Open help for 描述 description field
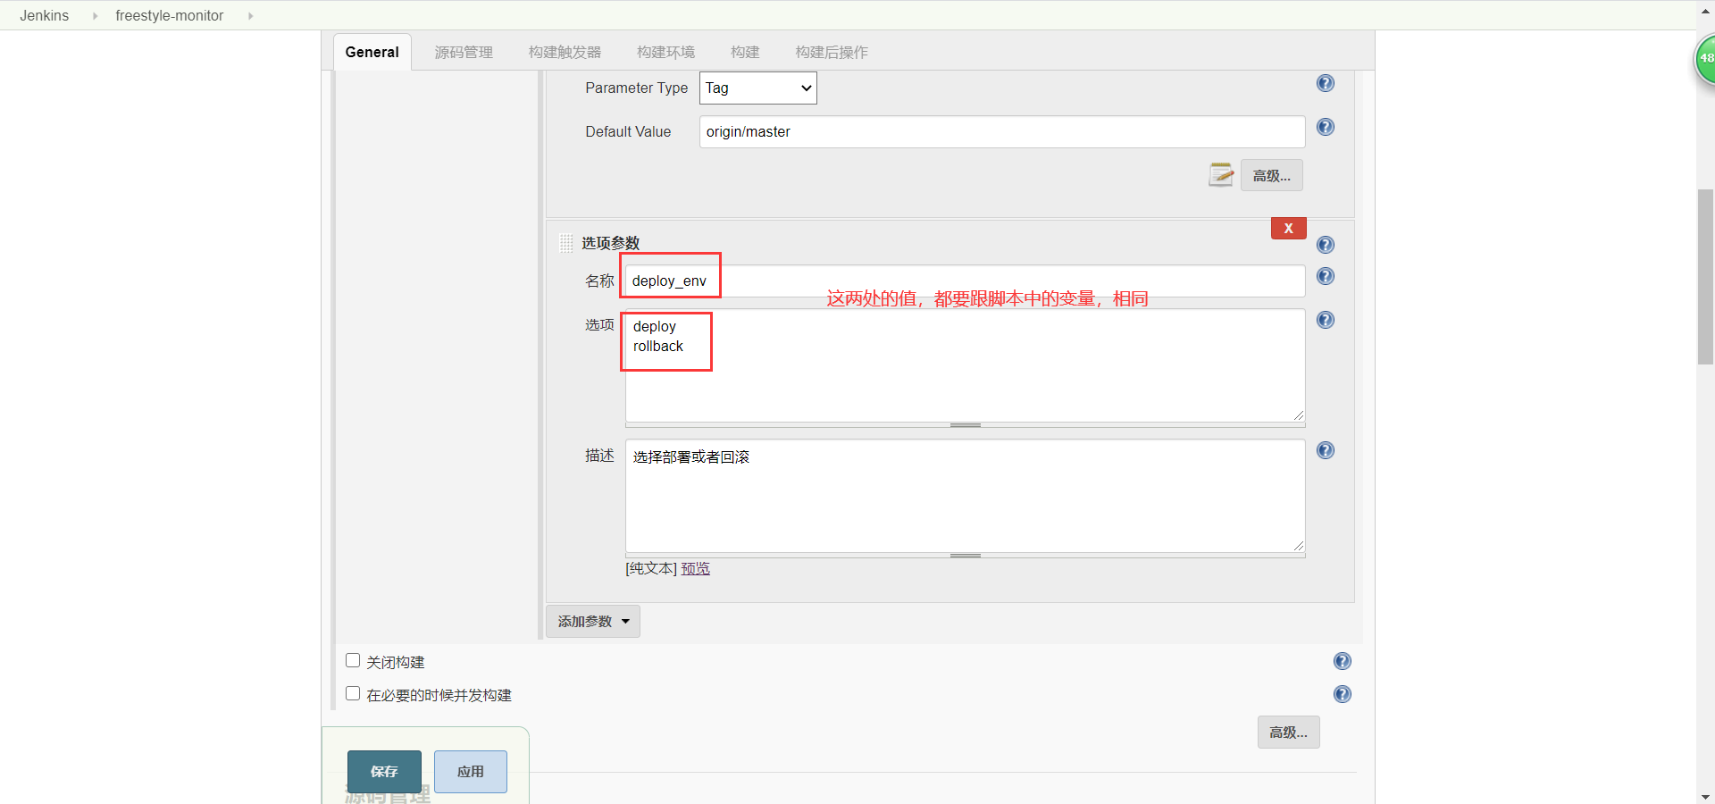 (x=1326, y=450)
